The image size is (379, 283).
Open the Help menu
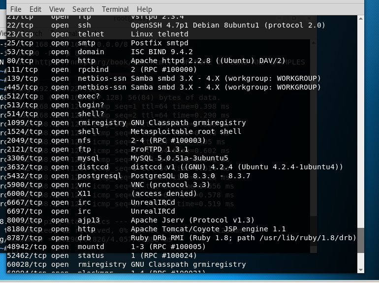coord(144,9)
